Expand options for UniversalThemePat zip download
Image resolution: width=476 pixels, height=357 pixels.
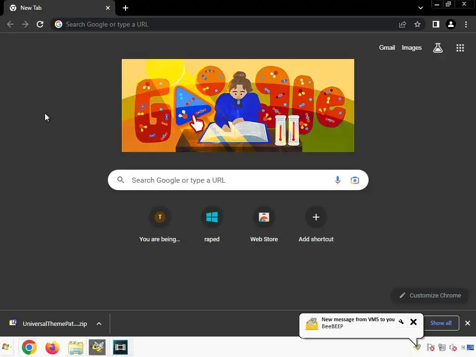click(99, 324)
